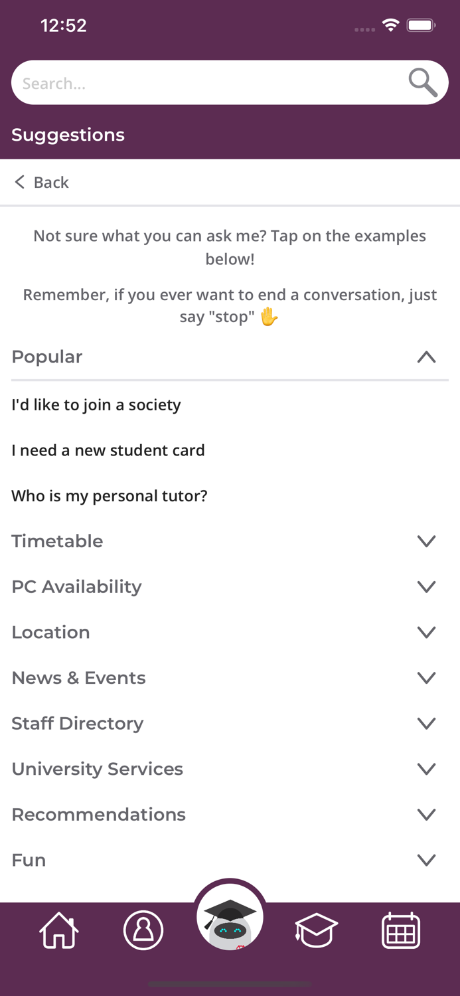Screen dimensions: 460x996
Task: Expand the Staff Directory category
Action: point(427,723)
